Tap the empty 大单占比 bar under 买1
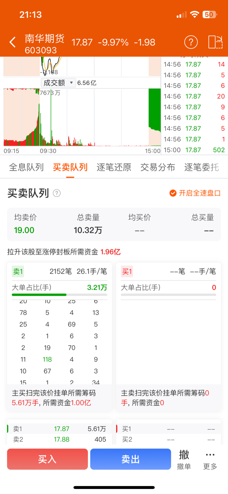Image resolution: width=228 pixels, height=494 pixels. pos(168,295)
